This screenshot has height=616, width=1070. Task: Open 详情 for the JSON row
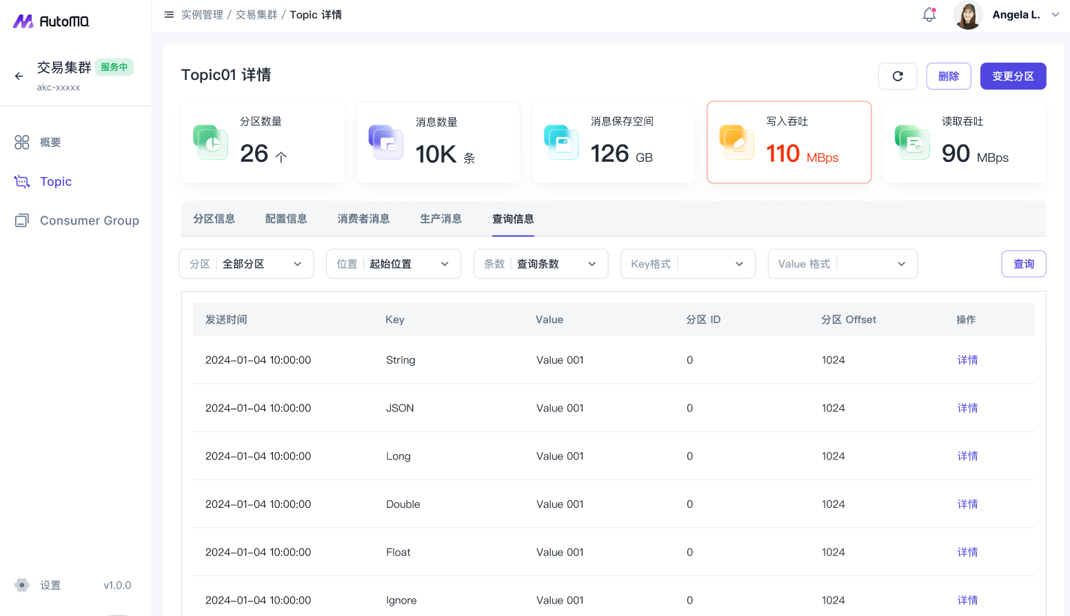click(967, 408)
